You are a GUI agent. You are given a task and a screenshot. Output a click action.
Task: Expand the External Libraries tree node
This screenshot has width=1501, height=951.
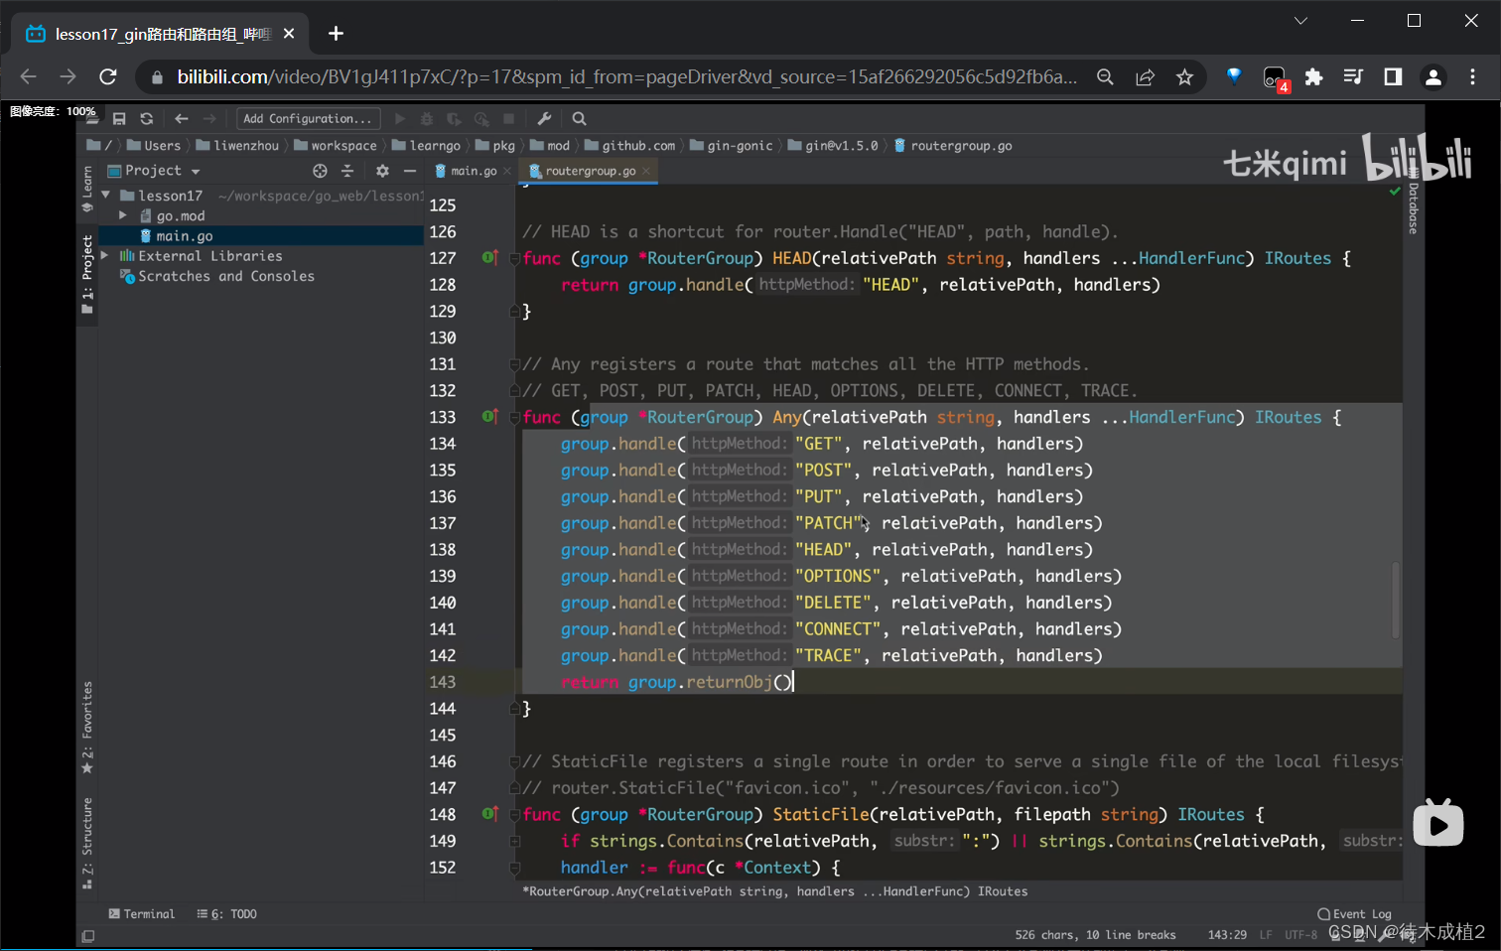105,256
